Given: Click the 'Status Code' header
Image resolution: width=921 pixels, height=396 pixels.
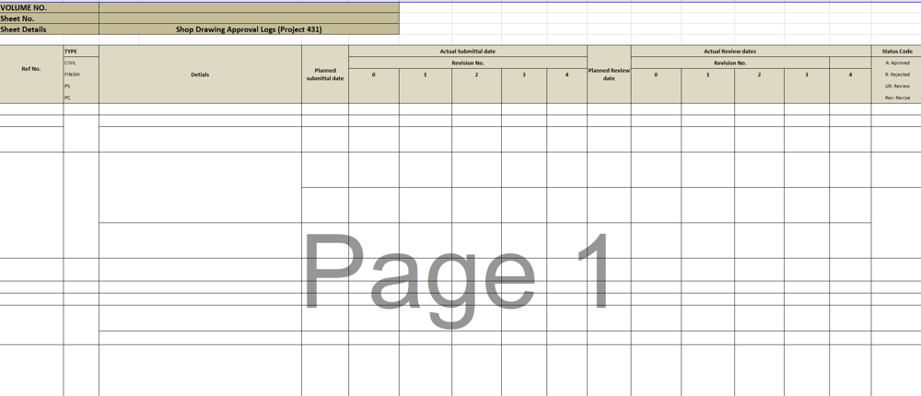Looking at the screenshot, I should click(x=896, y=52).
